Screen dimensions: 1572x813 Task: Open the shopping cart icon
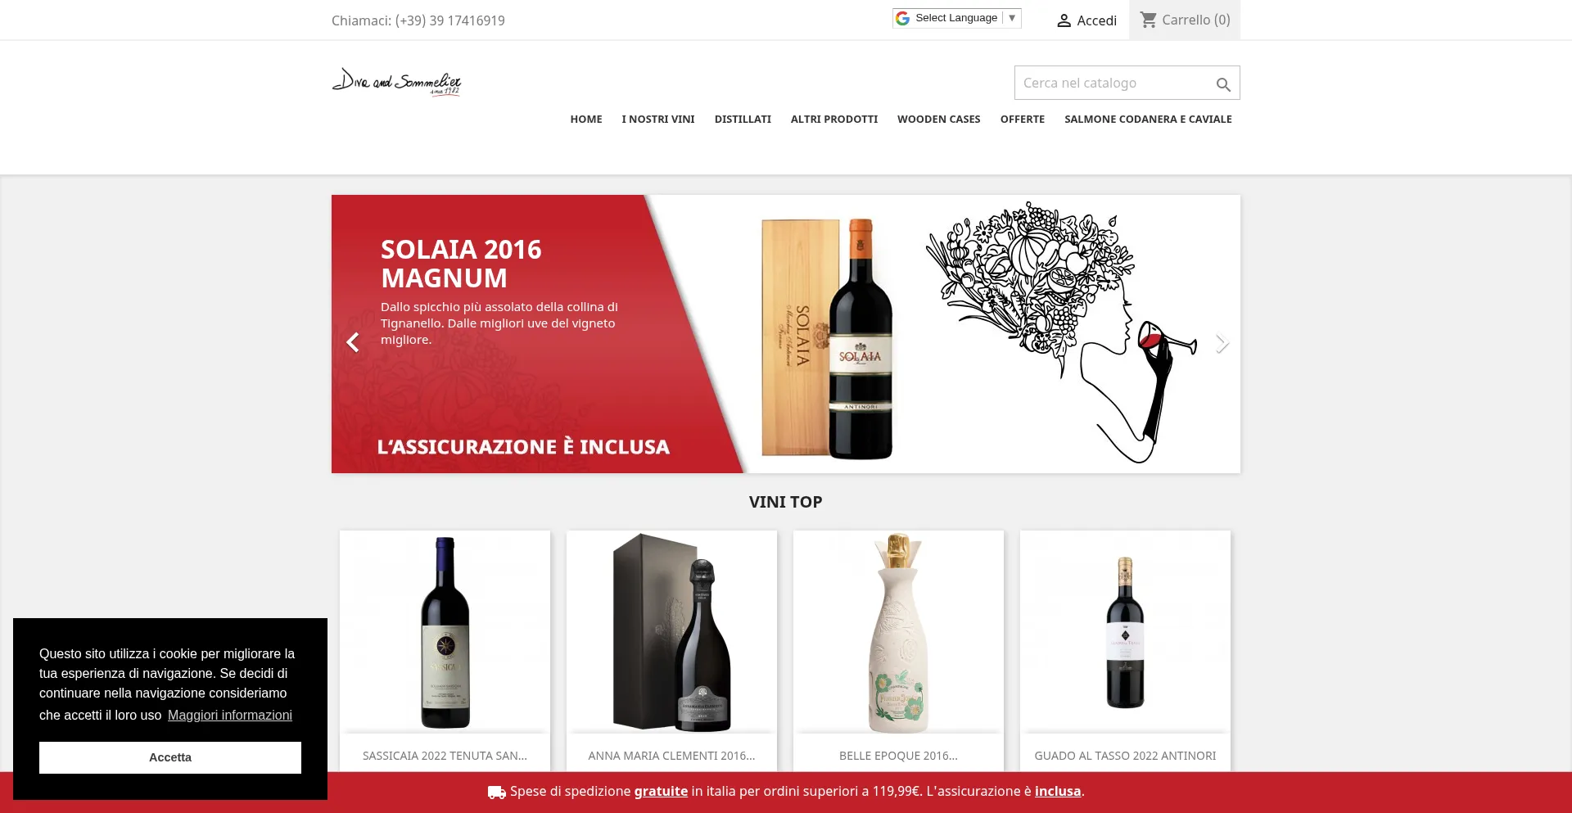pyautogui.click(x=1149, y=20)
